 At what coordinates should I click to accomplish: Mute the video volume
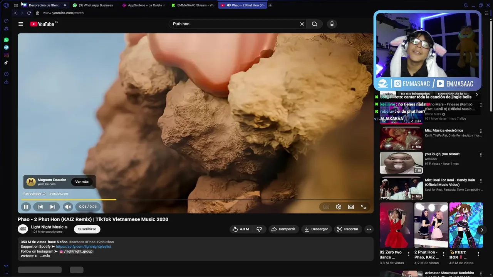pos(68,207)
